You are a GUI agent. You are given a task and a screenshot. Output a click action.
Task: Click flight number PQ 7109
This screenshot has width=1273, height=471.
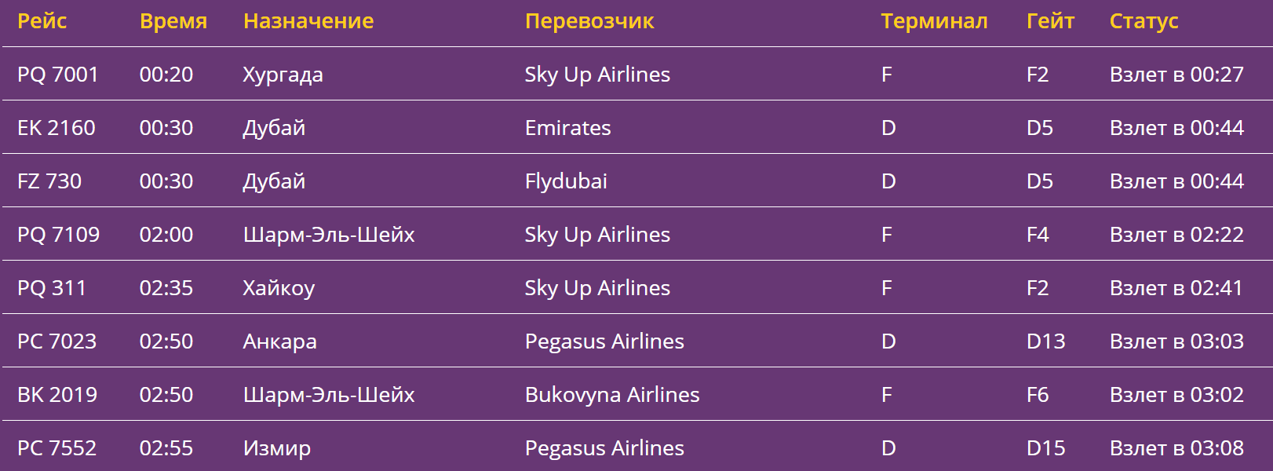pos(59,235)
